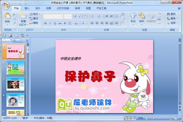Image resolution: width=183 pixels, height=122 pixels.
Task: Click the Cut scissors icon
Action: click(x=14, y=14)
